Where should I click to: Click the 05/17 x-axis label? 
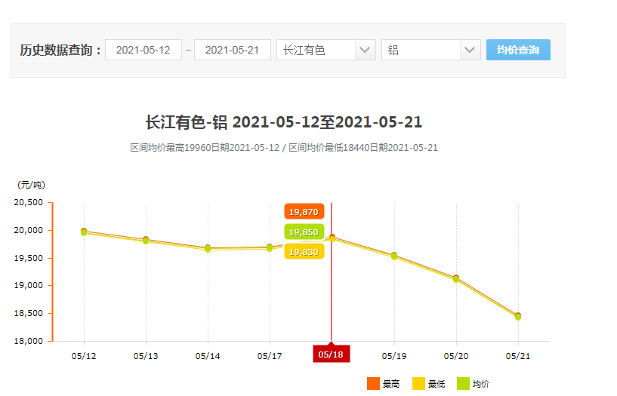tap(270, 356)
